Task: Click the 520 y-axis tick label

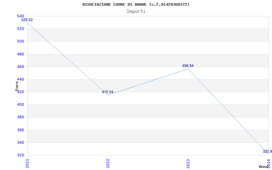Action: (20, 29)
